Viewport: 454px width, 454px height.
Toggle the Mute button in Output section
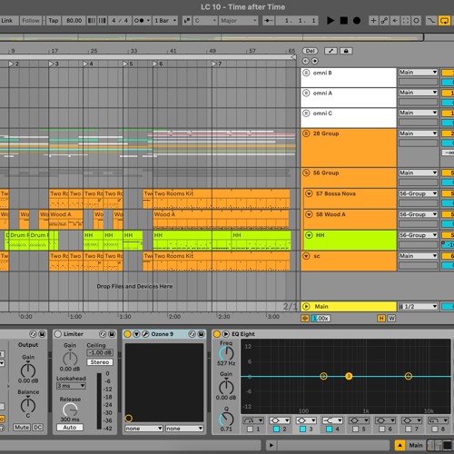(x=22, y=428)
